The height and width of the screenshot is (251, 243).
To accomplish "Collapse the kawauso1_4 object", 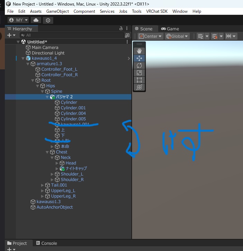I will pos(23,58).
